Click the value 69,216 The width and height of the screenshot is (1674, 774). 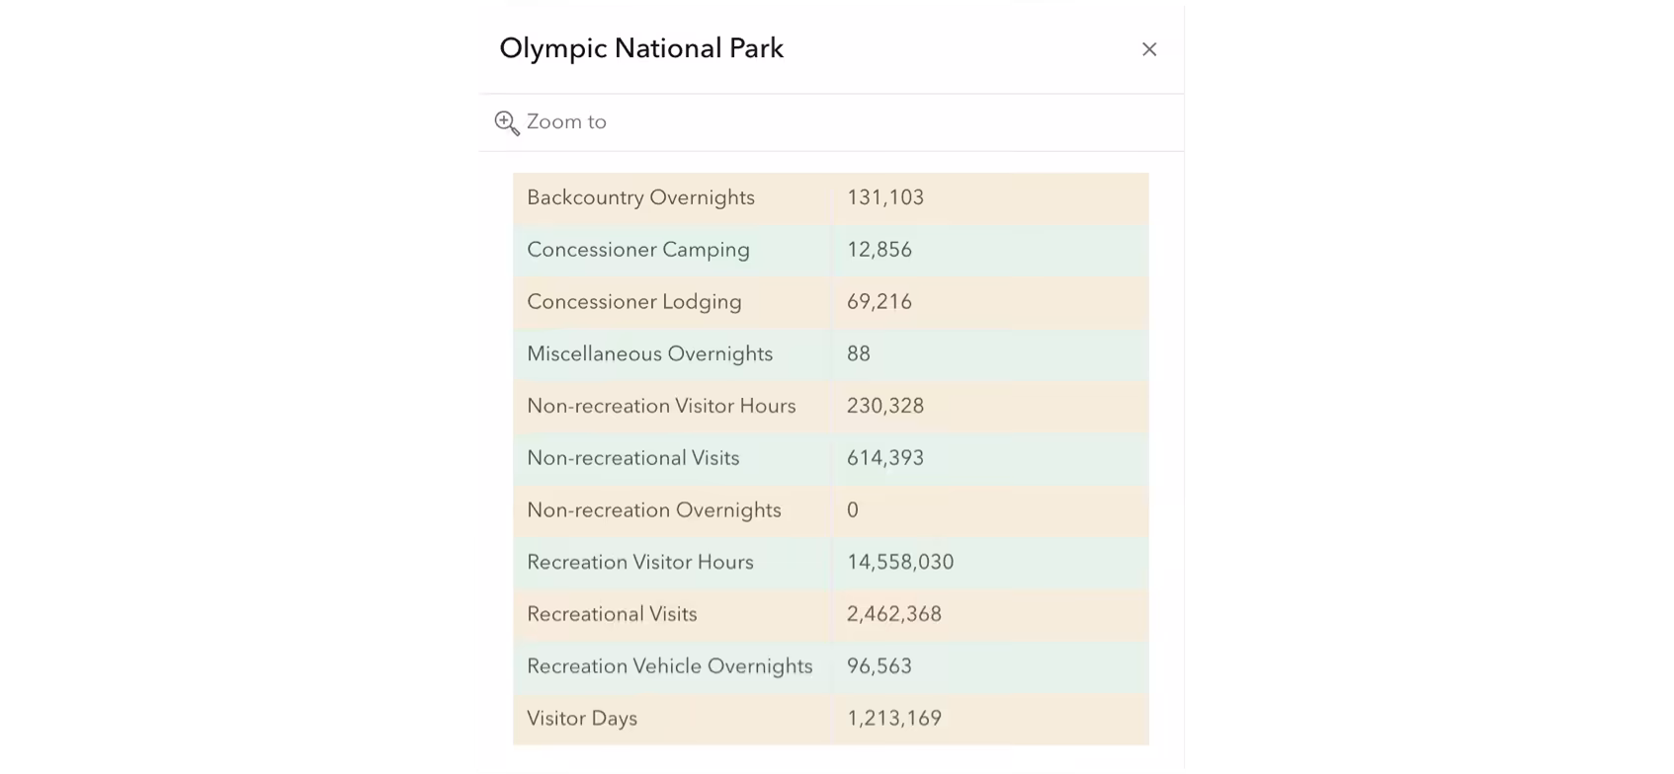pos(879,302)
